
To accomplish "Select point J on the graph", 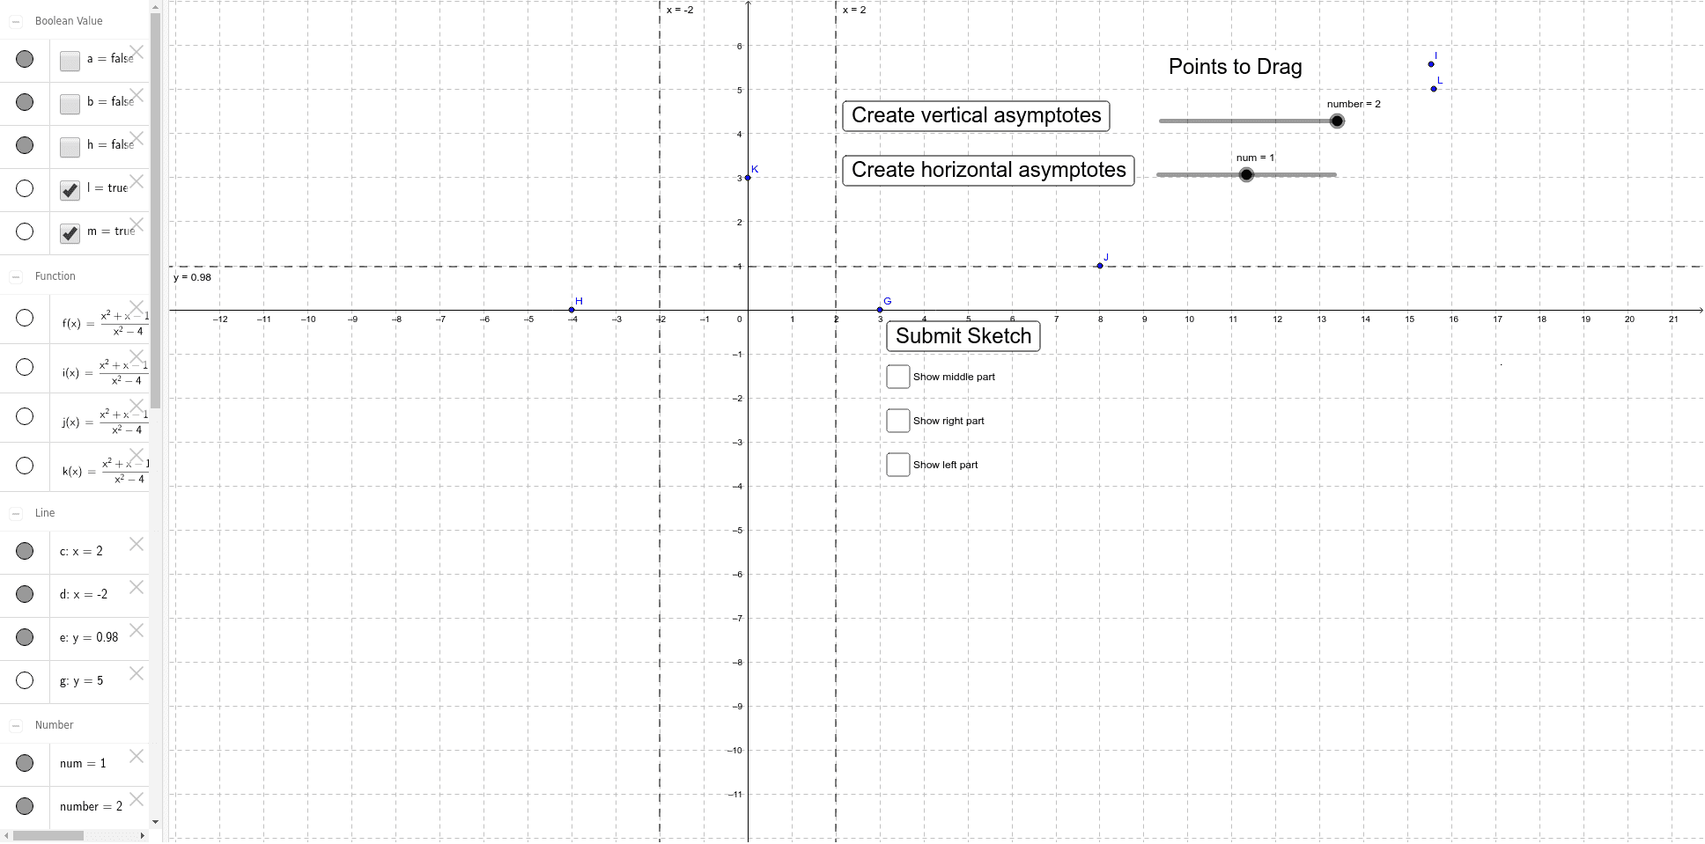I will coord(1099,265).
